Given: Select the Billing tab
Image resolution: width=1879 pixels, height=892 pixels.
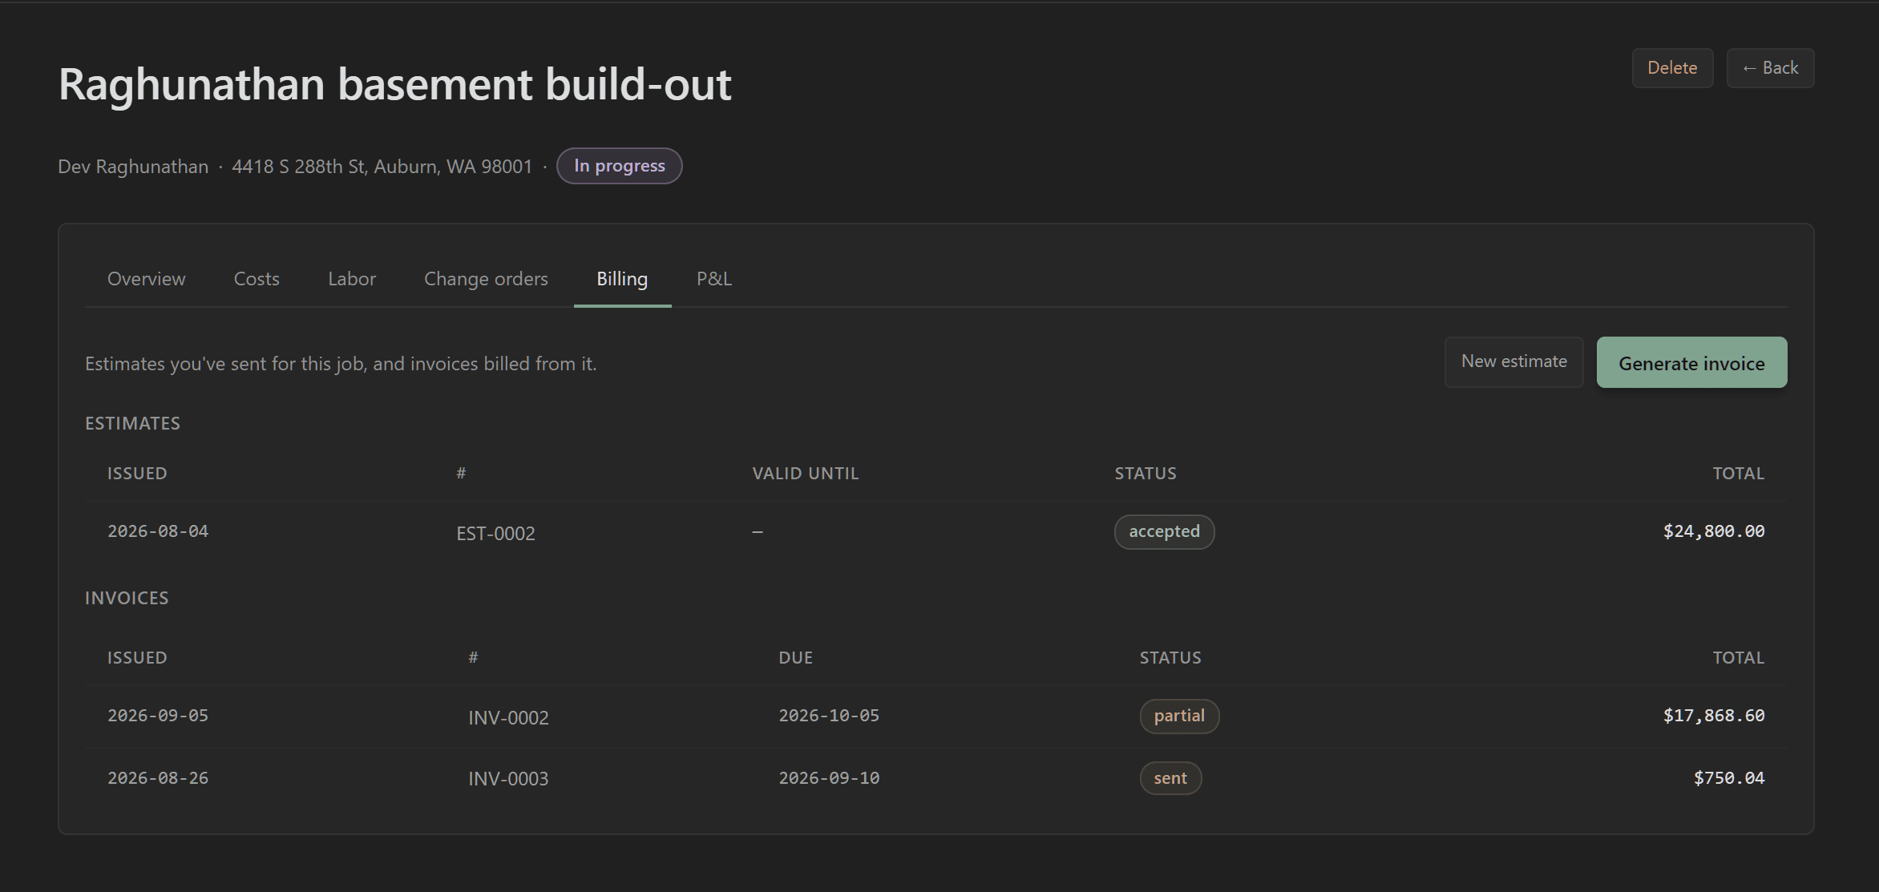Looking at the screenshot, I should [x=622, y=278].
